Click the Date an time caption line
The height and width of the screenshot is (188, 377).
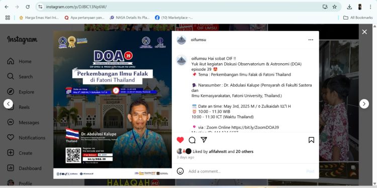[x=241, y=106]
